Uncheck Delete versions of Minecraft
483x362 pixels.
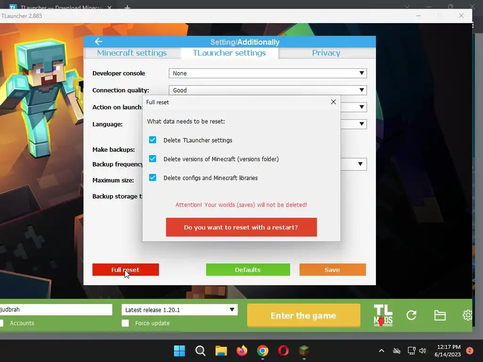click(152, 159)
